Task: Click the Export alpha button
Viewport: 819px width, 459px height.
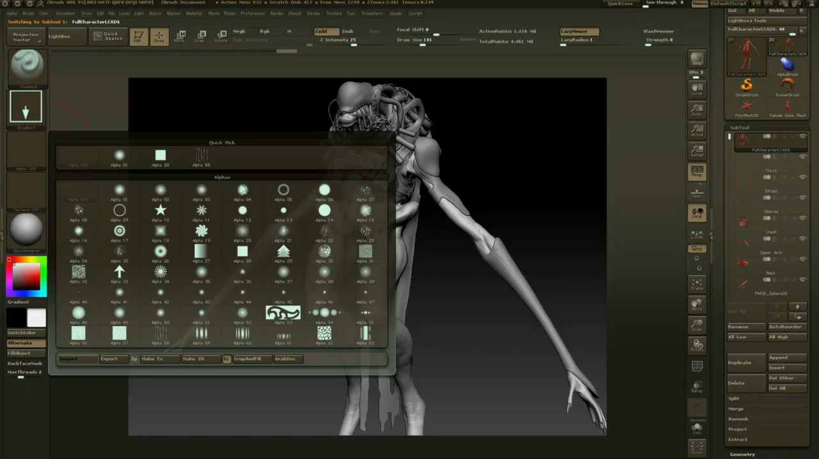Action: point(113,359)
